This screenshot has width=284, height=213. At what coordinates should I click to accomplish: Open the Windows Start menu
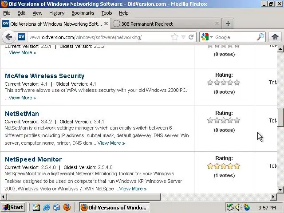coord(13,207)
